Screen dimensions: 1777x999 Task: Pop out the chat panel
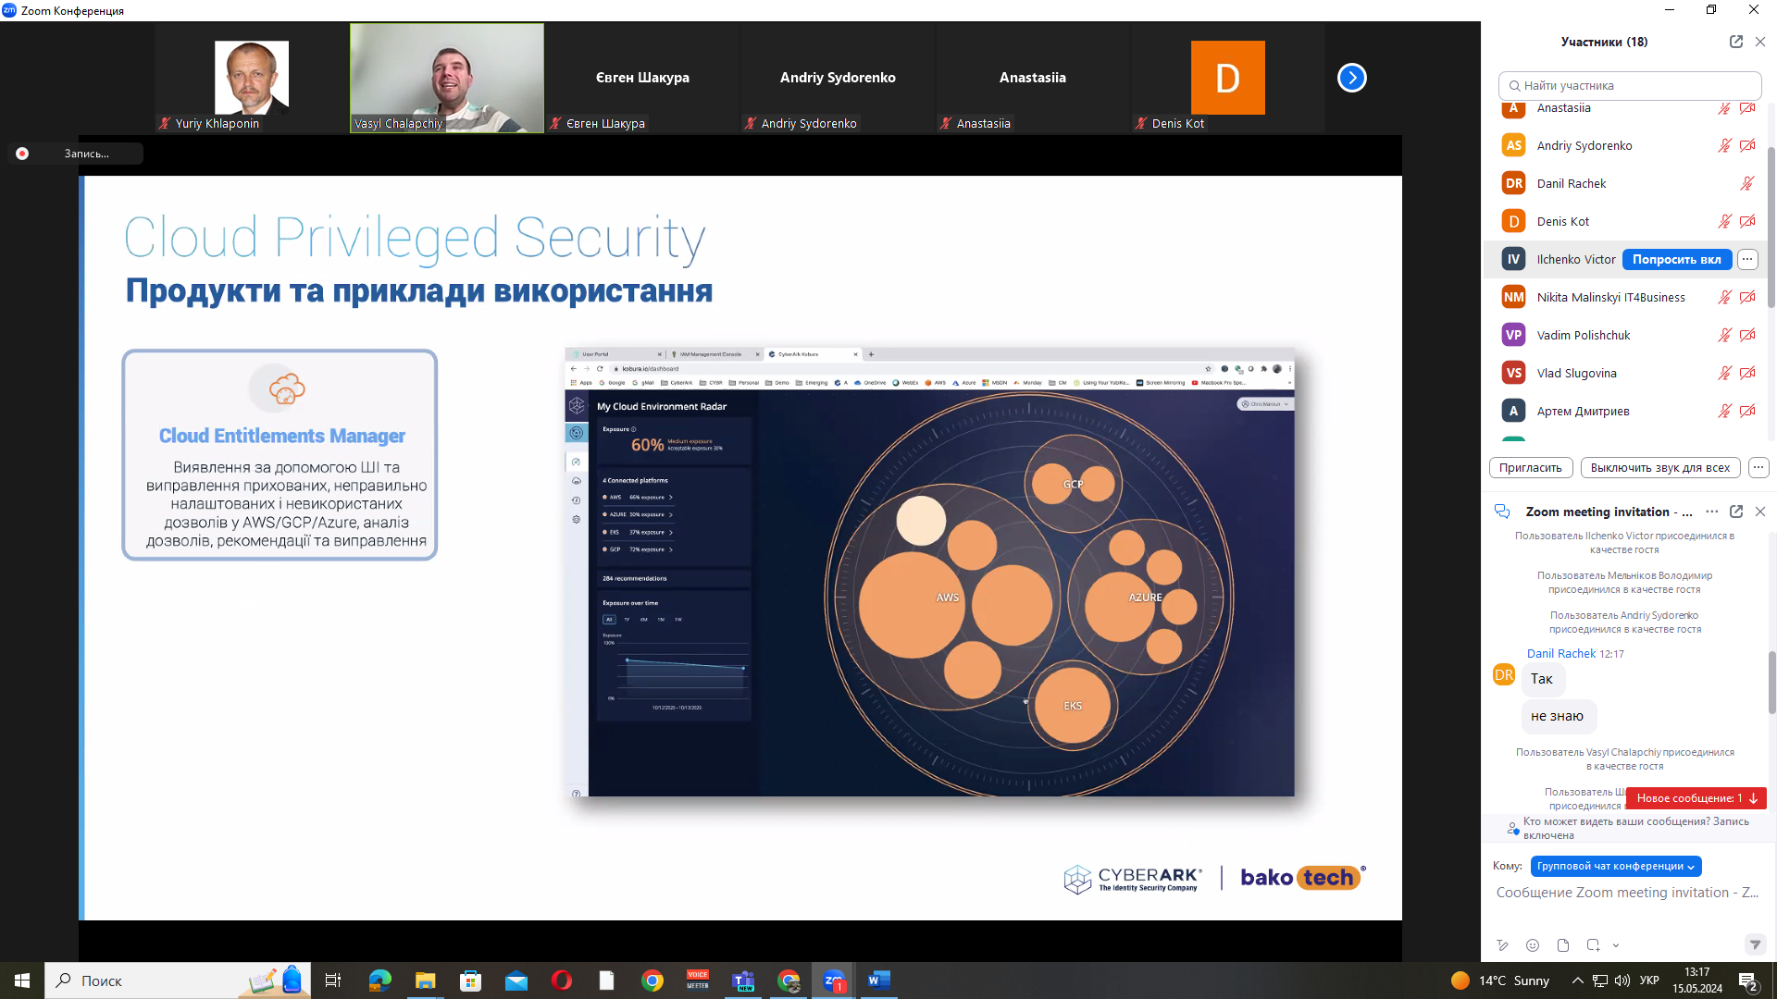(x=1735, y=512)
